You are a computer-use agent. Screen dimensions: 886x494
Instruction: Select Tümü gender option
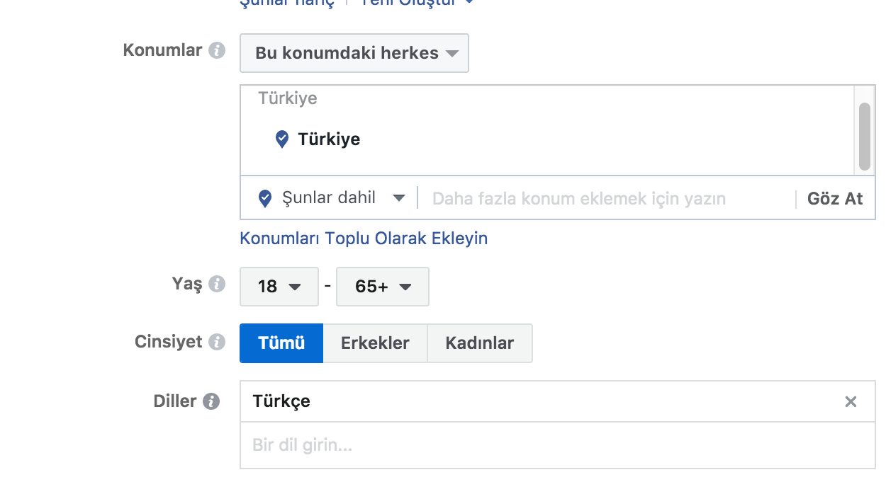281,343
